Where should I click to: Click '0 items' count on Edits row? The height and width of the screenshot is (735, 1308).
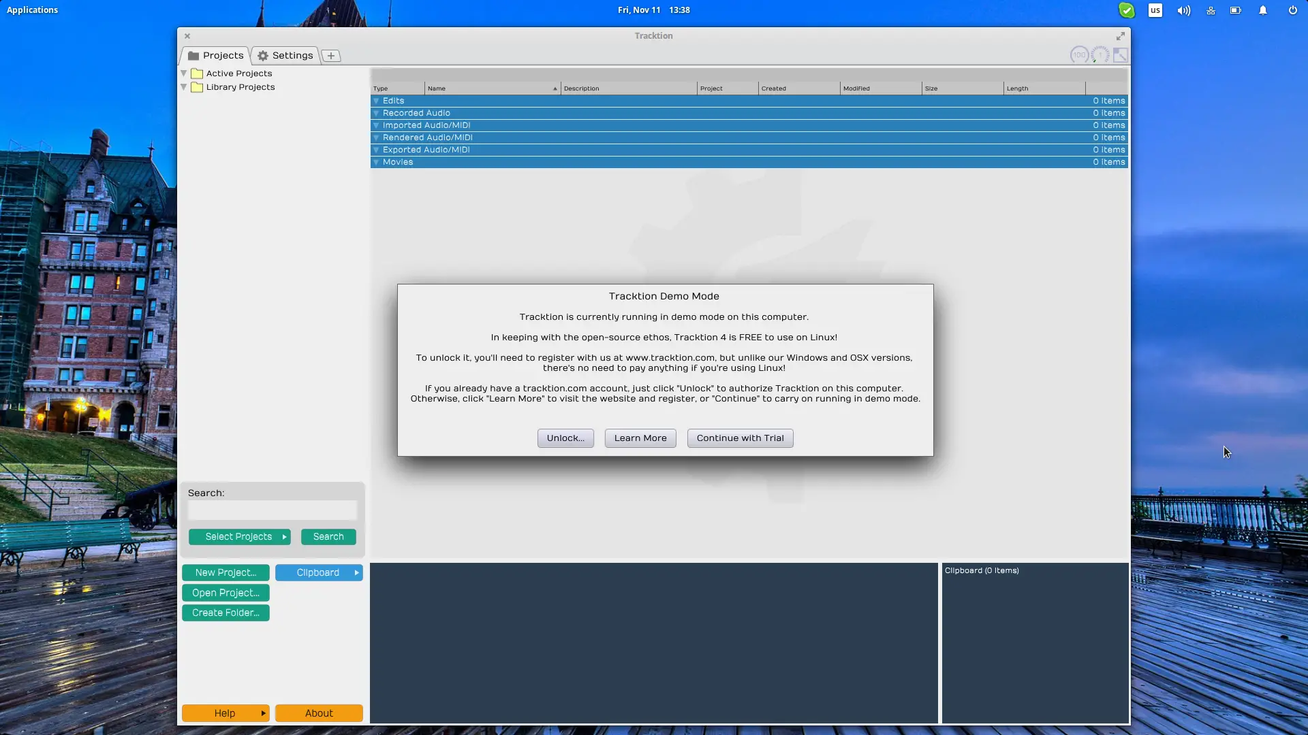click(x=1109, y=101)
